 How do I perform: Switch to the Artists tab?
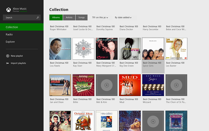[69, 17]
